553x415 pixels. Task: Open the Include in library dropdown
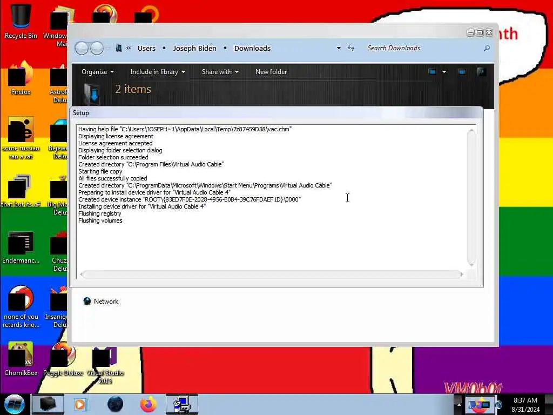click(158, 72)
